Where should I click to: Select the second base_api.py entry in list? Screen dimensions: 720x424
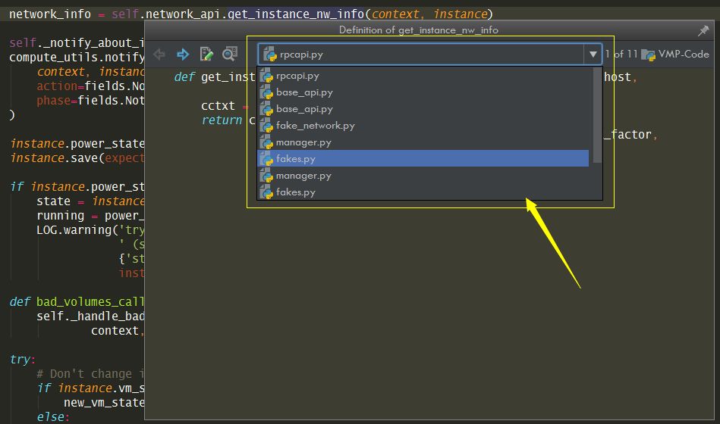(x=423, y=109)
